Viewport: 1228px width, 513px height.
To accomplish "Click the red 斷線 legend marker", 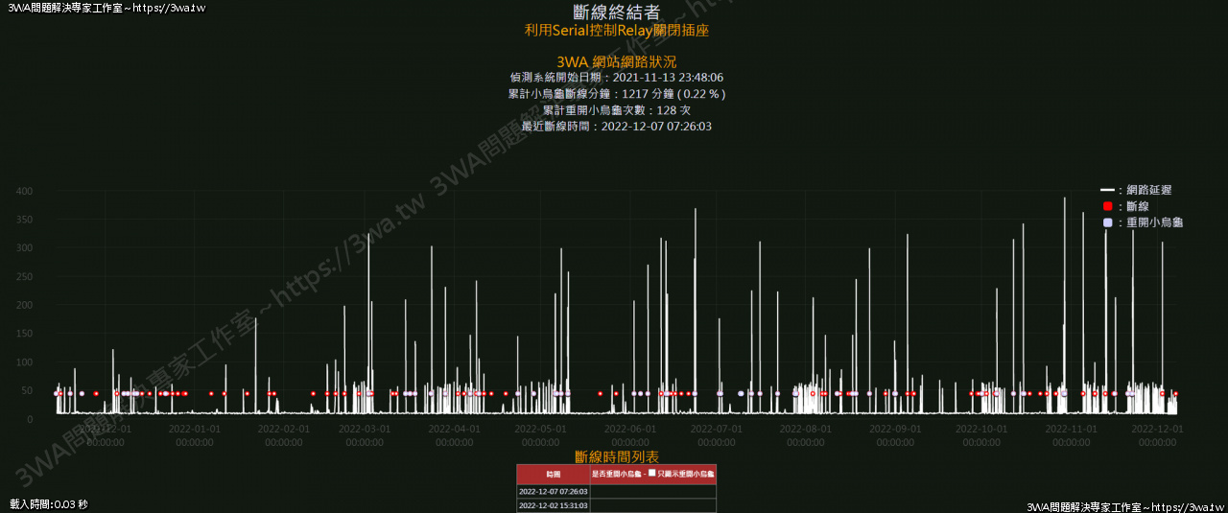I will (1107, 206).
